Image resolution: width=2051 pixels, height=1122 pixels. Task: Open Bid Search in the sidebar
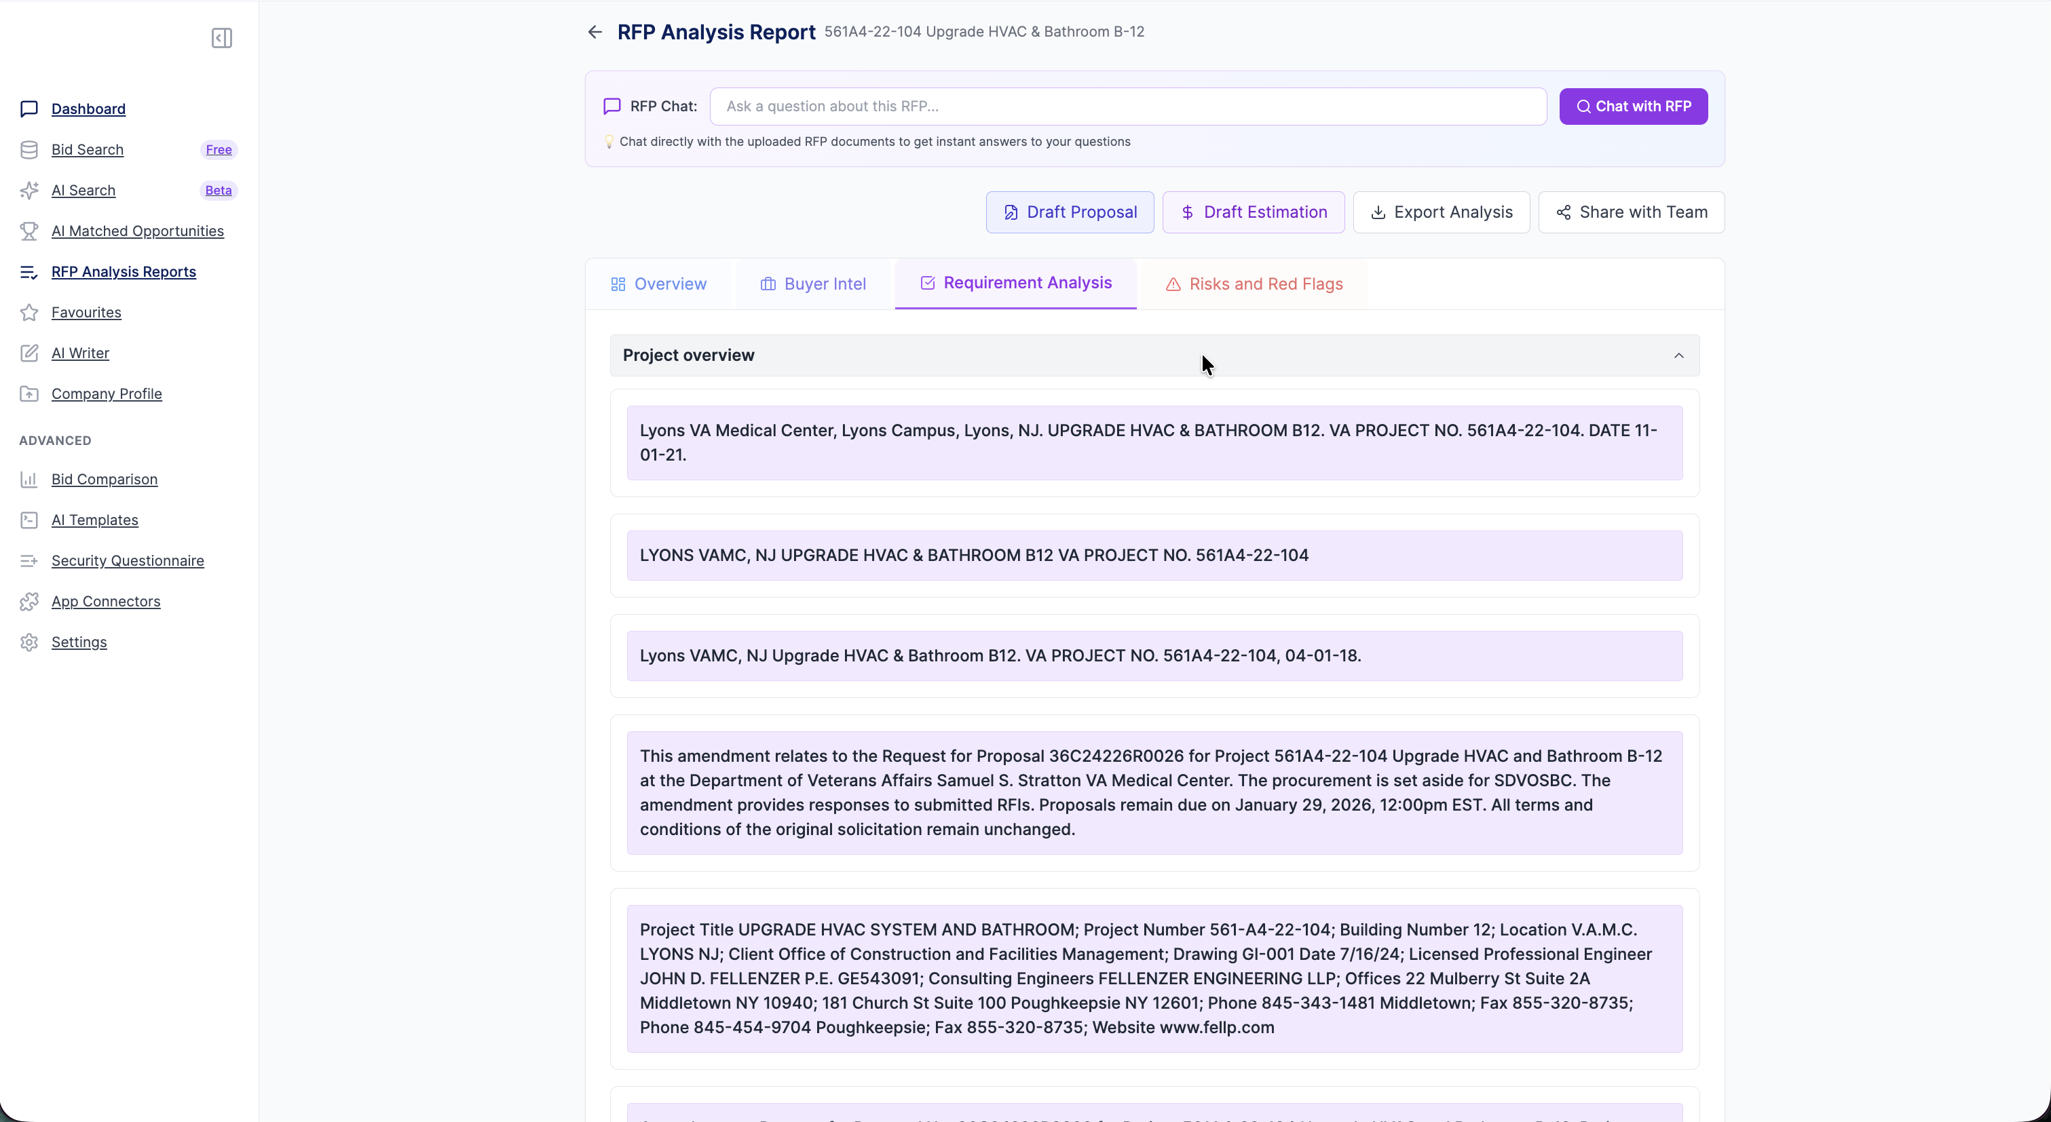tap(88, 149)
